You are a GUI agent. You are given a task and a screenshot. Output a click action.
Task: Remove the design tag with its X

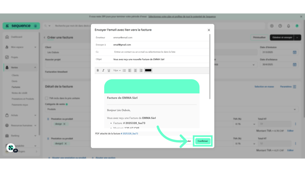click(x=64, y=124)
